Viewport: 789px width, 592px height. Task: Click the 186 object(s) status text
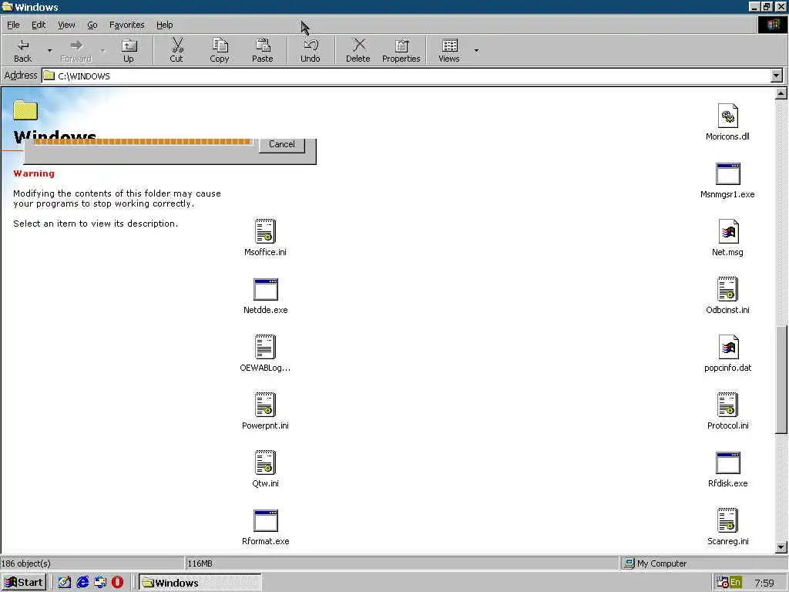click(25, 563)
